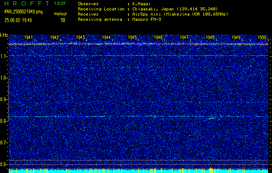Select the meteor count value 58
The width and height of the screenshot is (272, 173).
pyautogui.click(x=63, y=20)
